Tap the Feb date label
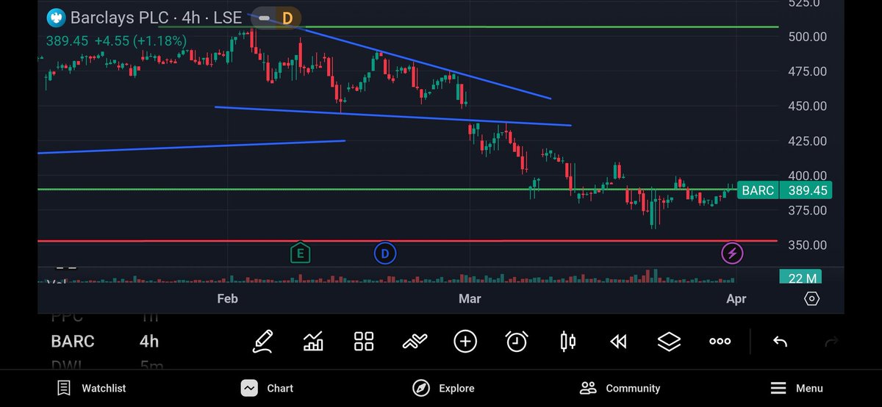This screenshot has width=882, height=407. point(227,298)
